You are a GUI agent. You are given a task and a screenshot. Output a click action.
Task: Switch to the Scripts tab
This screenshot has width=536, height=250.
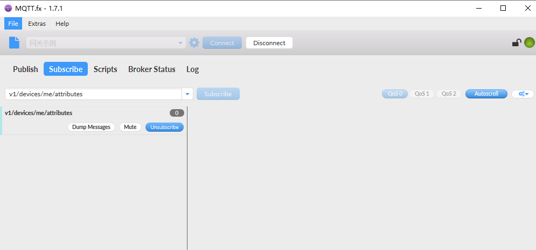tap(105, 69)
